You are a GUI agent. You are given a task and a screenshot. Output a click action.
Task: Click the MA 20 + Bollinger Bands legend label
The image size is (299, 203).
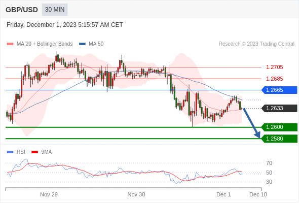[x=45, y=44]
